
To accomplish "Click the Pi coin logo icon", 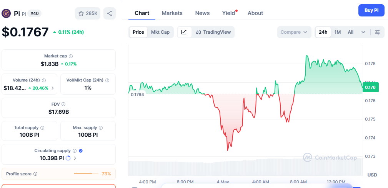I will 6,13.
